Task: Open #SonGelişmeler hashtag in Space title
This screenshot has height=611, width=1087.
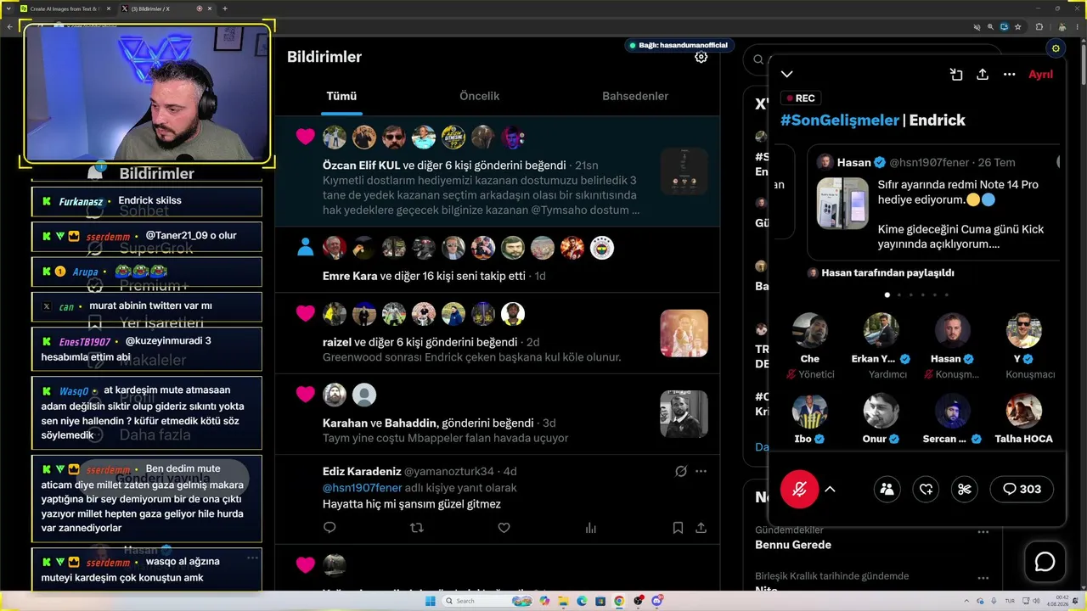Action: coord(840,121)
